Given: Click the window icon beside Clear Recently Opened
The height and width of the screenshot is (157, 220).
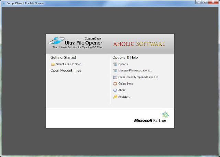Looking at the screenshot, I should tap(115, 77).
